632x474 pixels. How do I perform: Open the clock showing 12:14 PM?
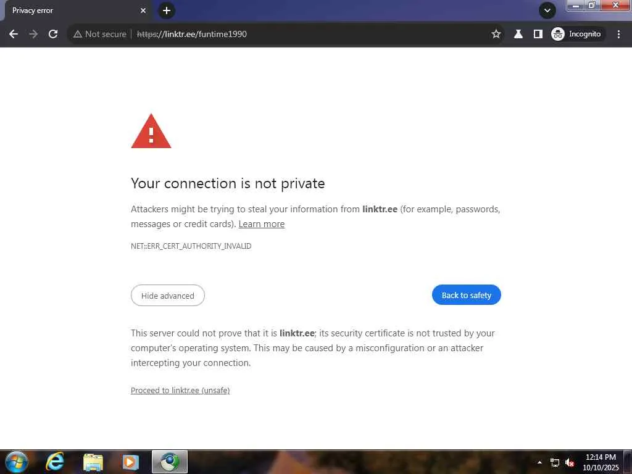point(601,462)
